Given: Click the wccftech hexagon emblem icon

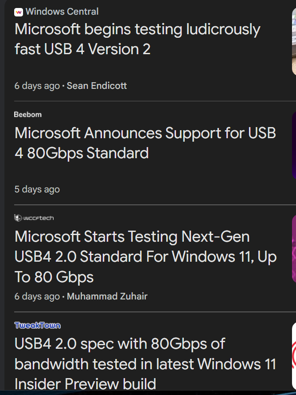Looking at the screenshot, I should pos(18,218).
